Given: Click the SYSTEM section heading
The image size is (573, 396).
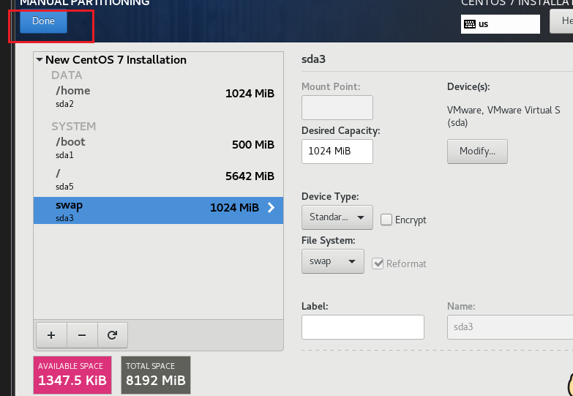Looking at the screenshot, I should coord(73,126).
